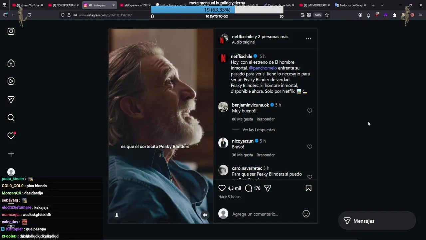The width and height of the screenshot is (426, 240).
Task: Click benjaminvicuna.ok's avatar thumbnail
Action: [223, 107]
